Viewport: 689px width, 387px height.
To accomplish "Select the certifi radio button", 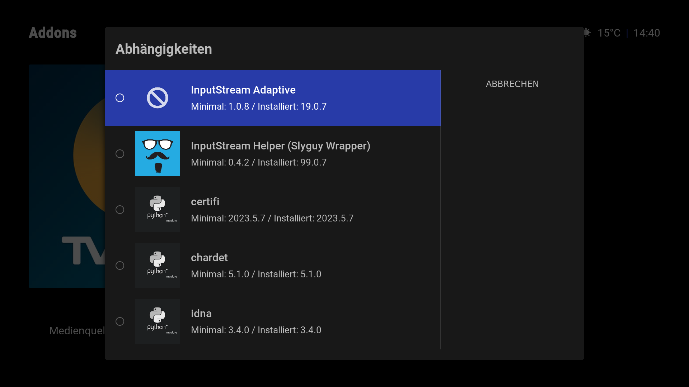I will (120, 210).
